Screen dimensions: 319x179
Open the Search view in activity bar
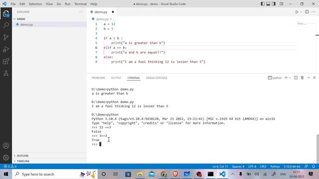coord(6,25)
